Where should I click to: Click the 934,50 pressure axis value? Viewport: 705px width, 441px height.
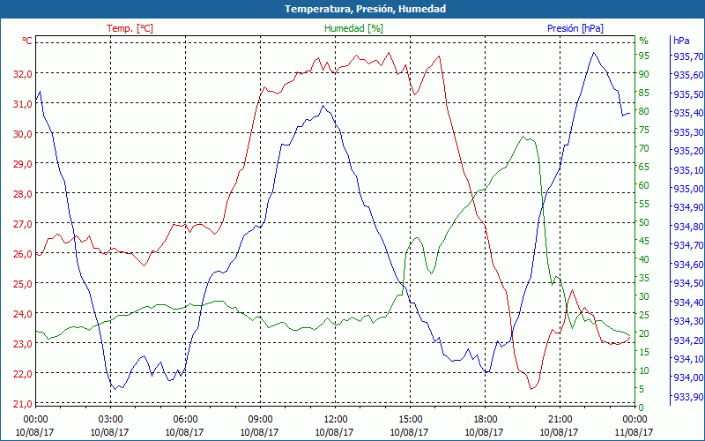[687, 283]
